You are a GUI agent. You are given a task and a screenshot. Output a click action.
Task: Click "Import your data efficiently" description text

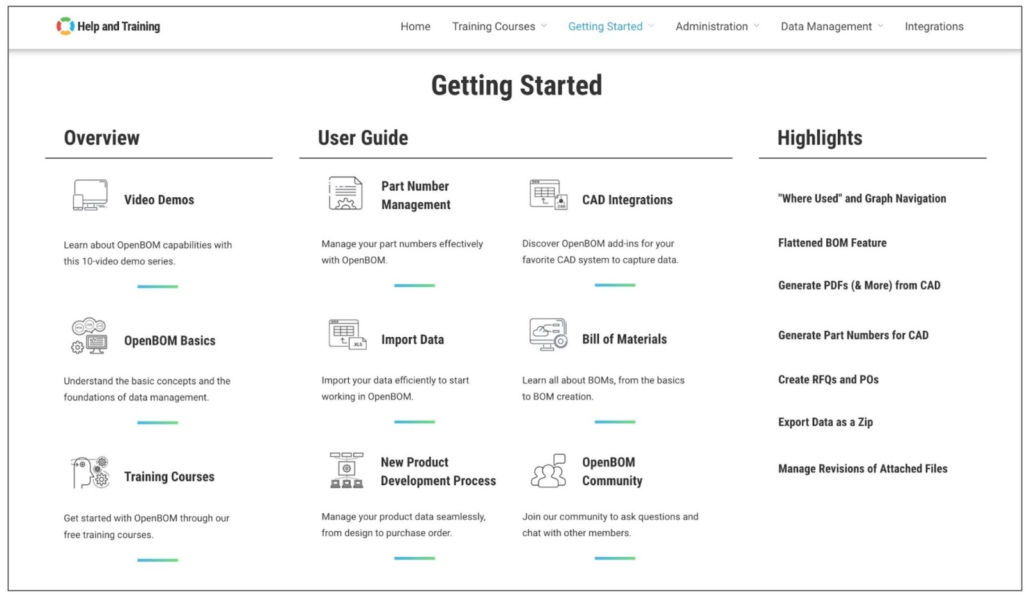[395, 389]
